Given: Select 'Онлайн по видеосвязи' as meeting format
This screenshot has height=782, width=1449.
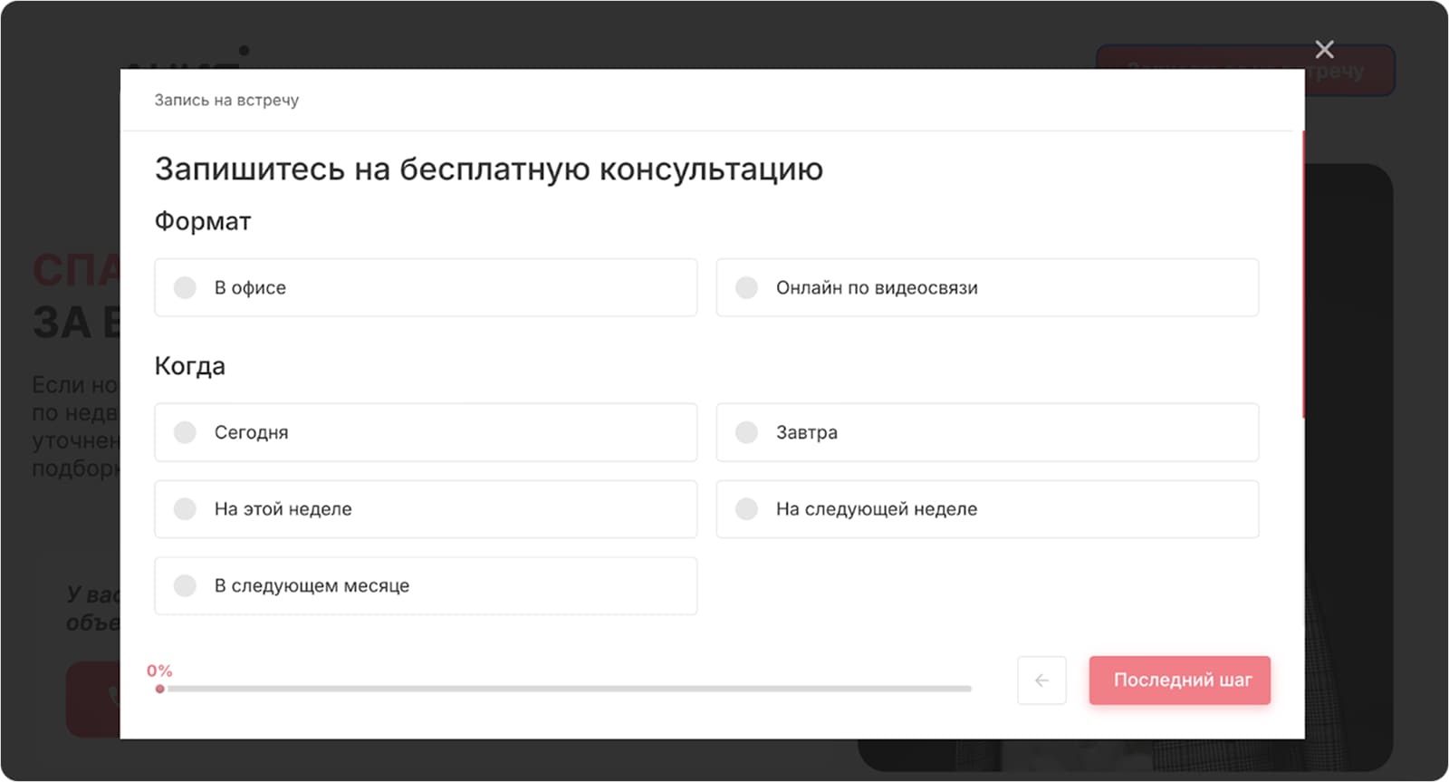Looking at the screenshot, I should [987, 287].
